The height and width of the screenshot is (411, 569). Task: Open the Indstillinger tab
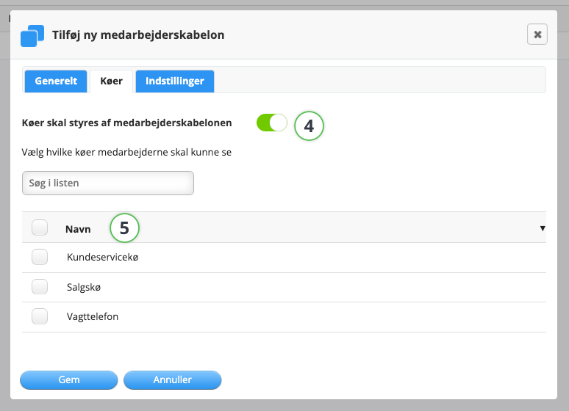(x=175, y=81)
